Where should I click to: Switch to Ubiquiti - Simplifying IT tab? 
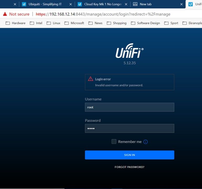[x=45, y=4]
